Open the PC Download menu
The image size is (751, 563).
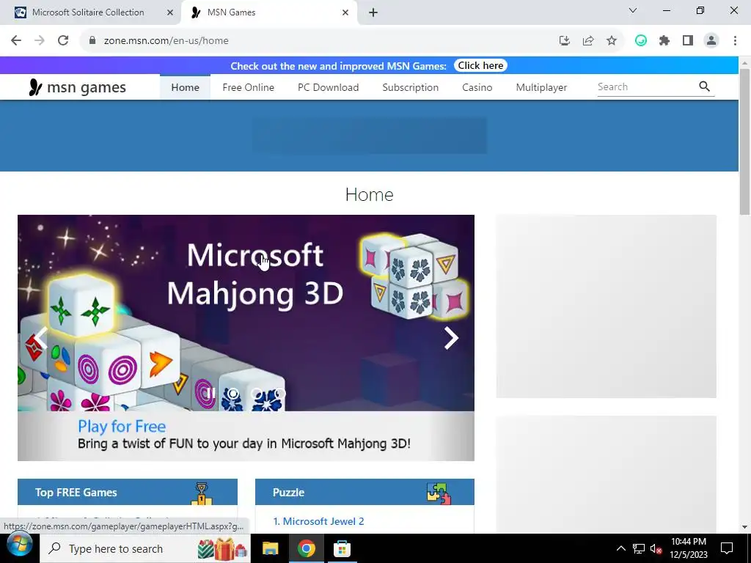[x=328, y=87]
